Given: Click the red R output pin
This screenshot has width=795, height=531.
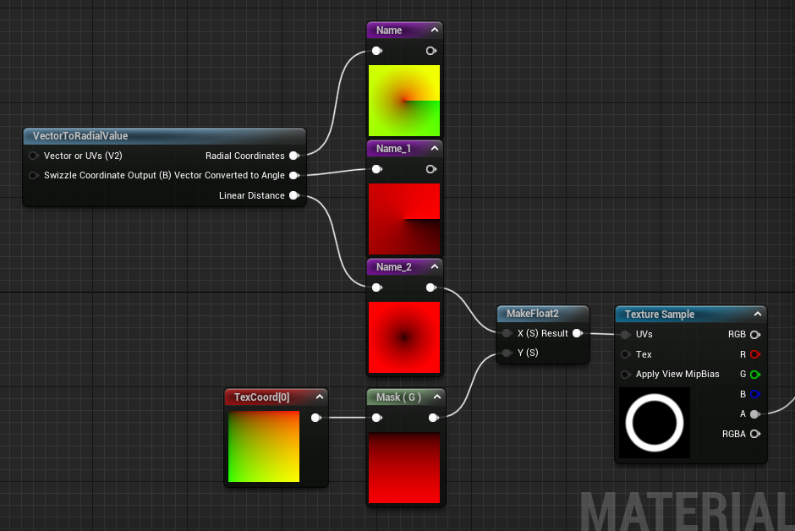Looking at the screenshot, I should pyautogui.click(x=755, y=354).
